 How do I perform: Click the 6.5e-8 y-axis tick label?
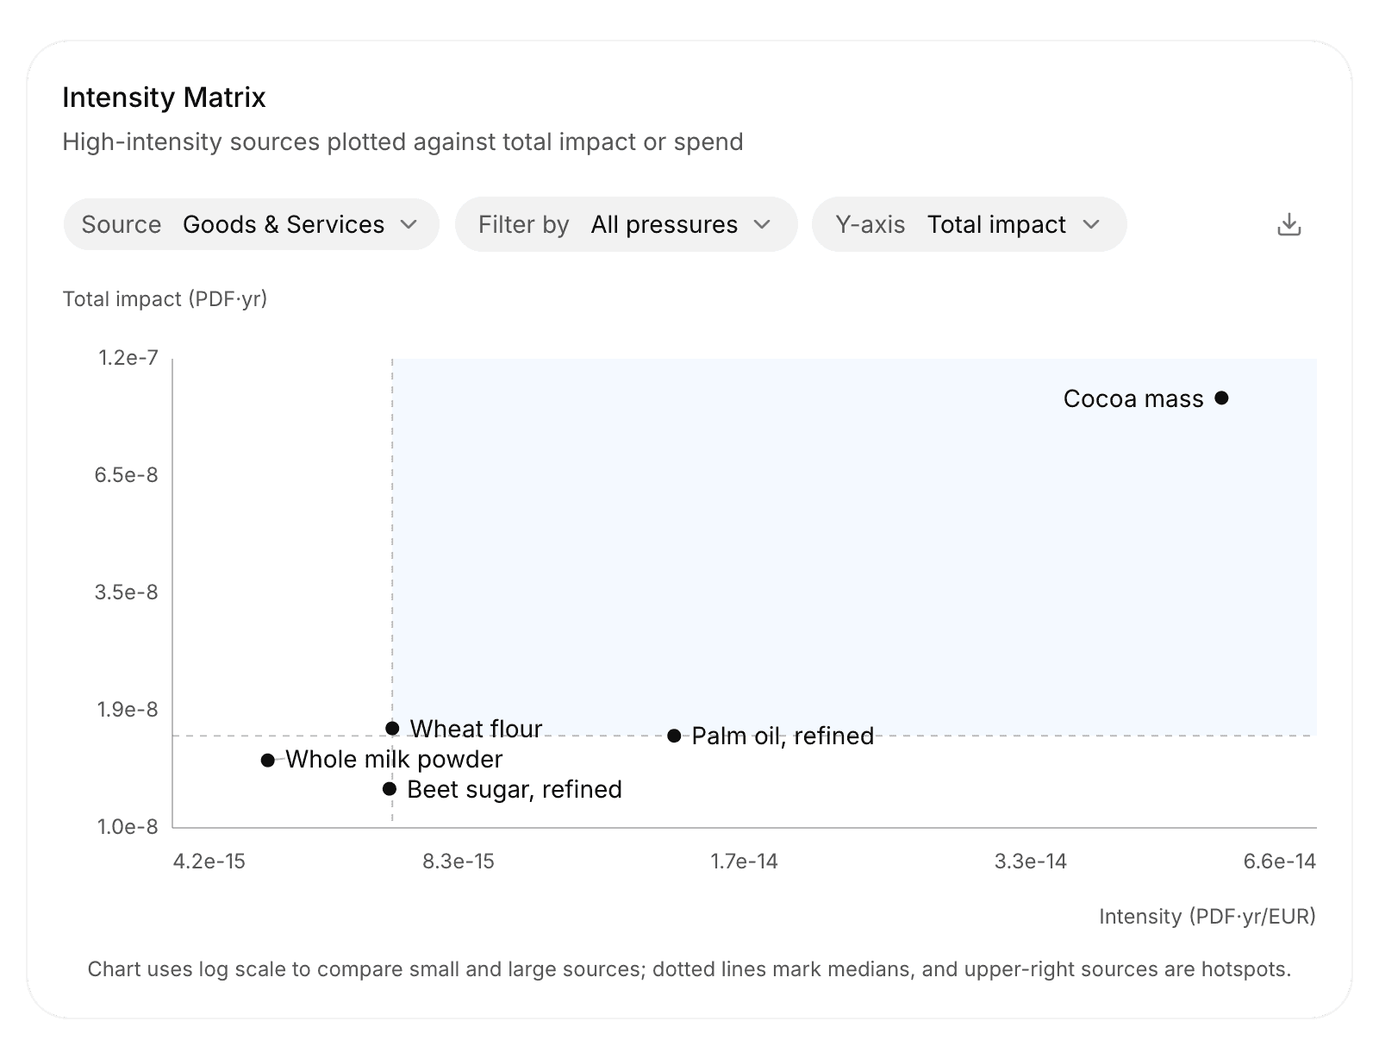pos(127,475)
